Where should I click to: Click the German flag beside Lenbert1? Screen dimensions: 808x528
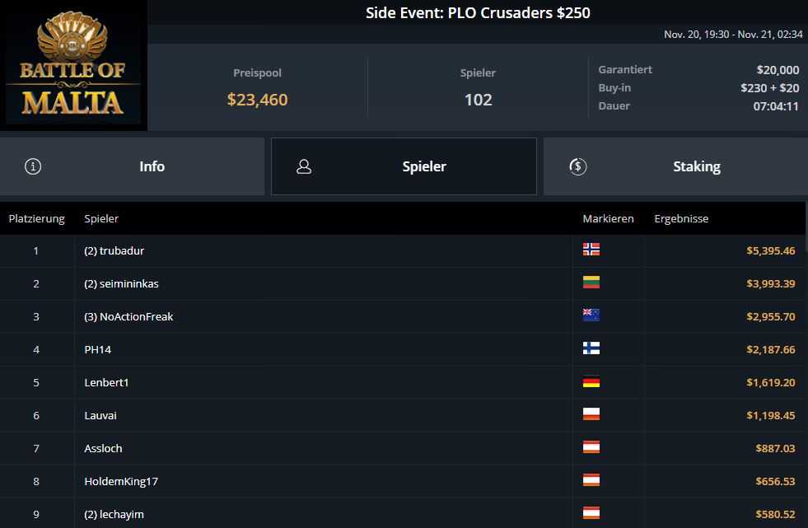click(591, 381)
